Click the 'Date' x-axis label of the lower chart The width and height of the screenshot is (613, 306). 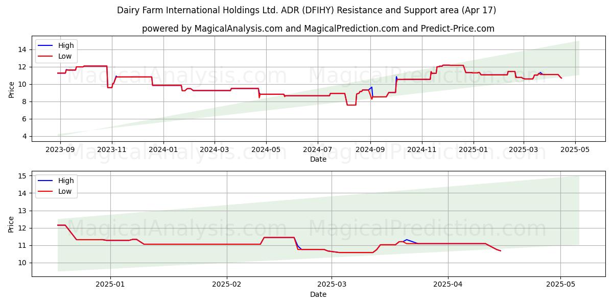tap(318, 295)
